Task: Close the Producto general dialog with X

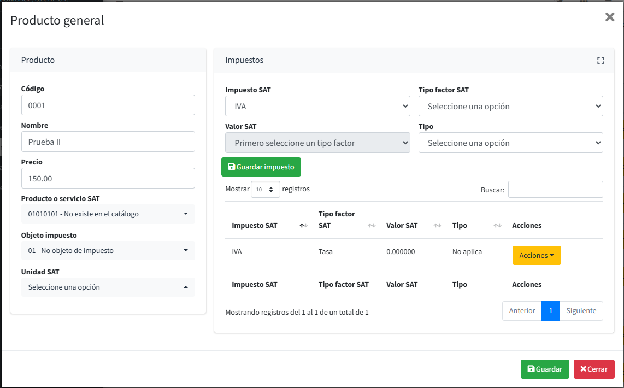Action: [x=610, y=17]
